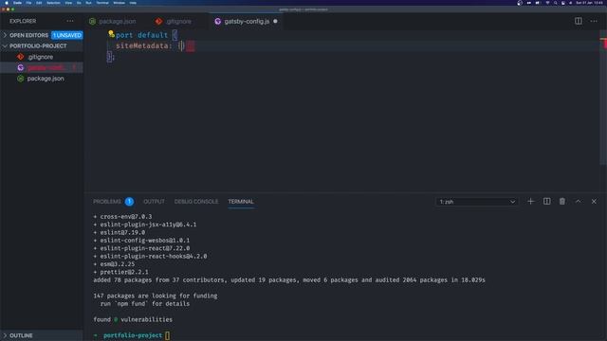The width and height of the screenshot is (607, 341).
Task: Click the siteMetadata text in the editor
Action: [142, 45]
